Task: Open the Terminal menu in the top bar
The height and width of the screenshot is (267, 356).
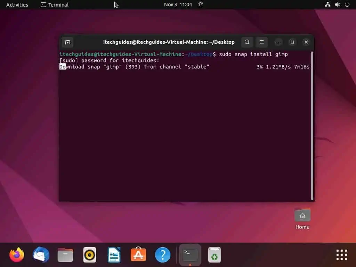Action: click(54, 5)
